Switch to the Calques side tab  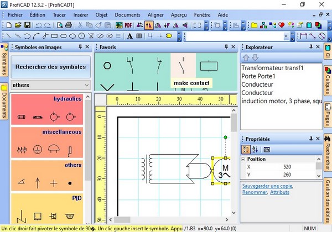[x=328, y=81]
